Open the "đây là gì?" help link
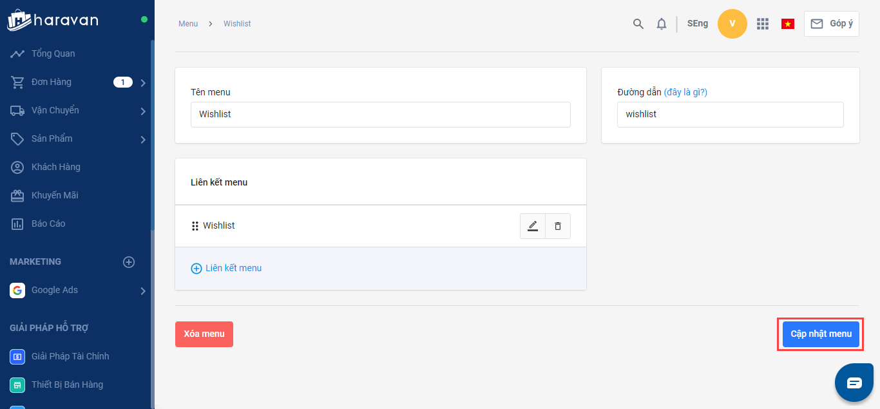 tap(685, 92)
